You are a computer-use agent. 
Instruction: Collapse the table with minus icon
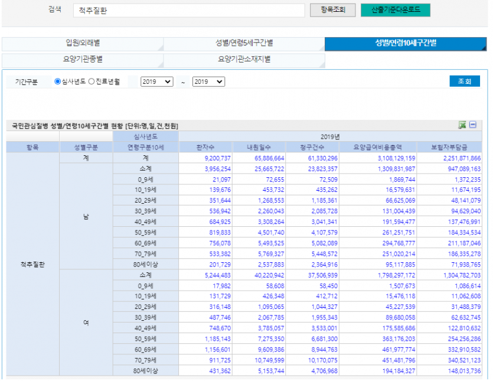[473, 125]
